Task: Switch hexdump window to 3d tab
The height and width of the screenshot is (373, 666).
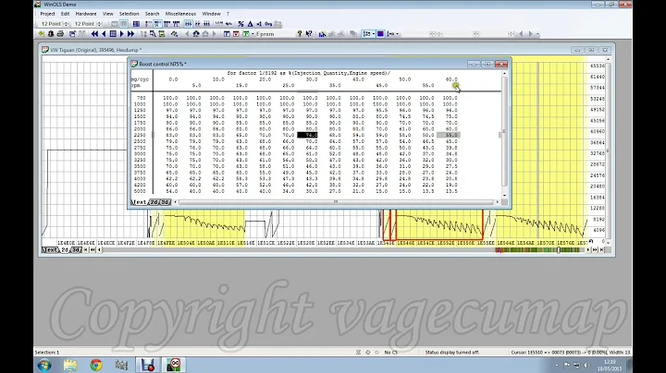Action: pyautogui.click(x=76, y=250)
